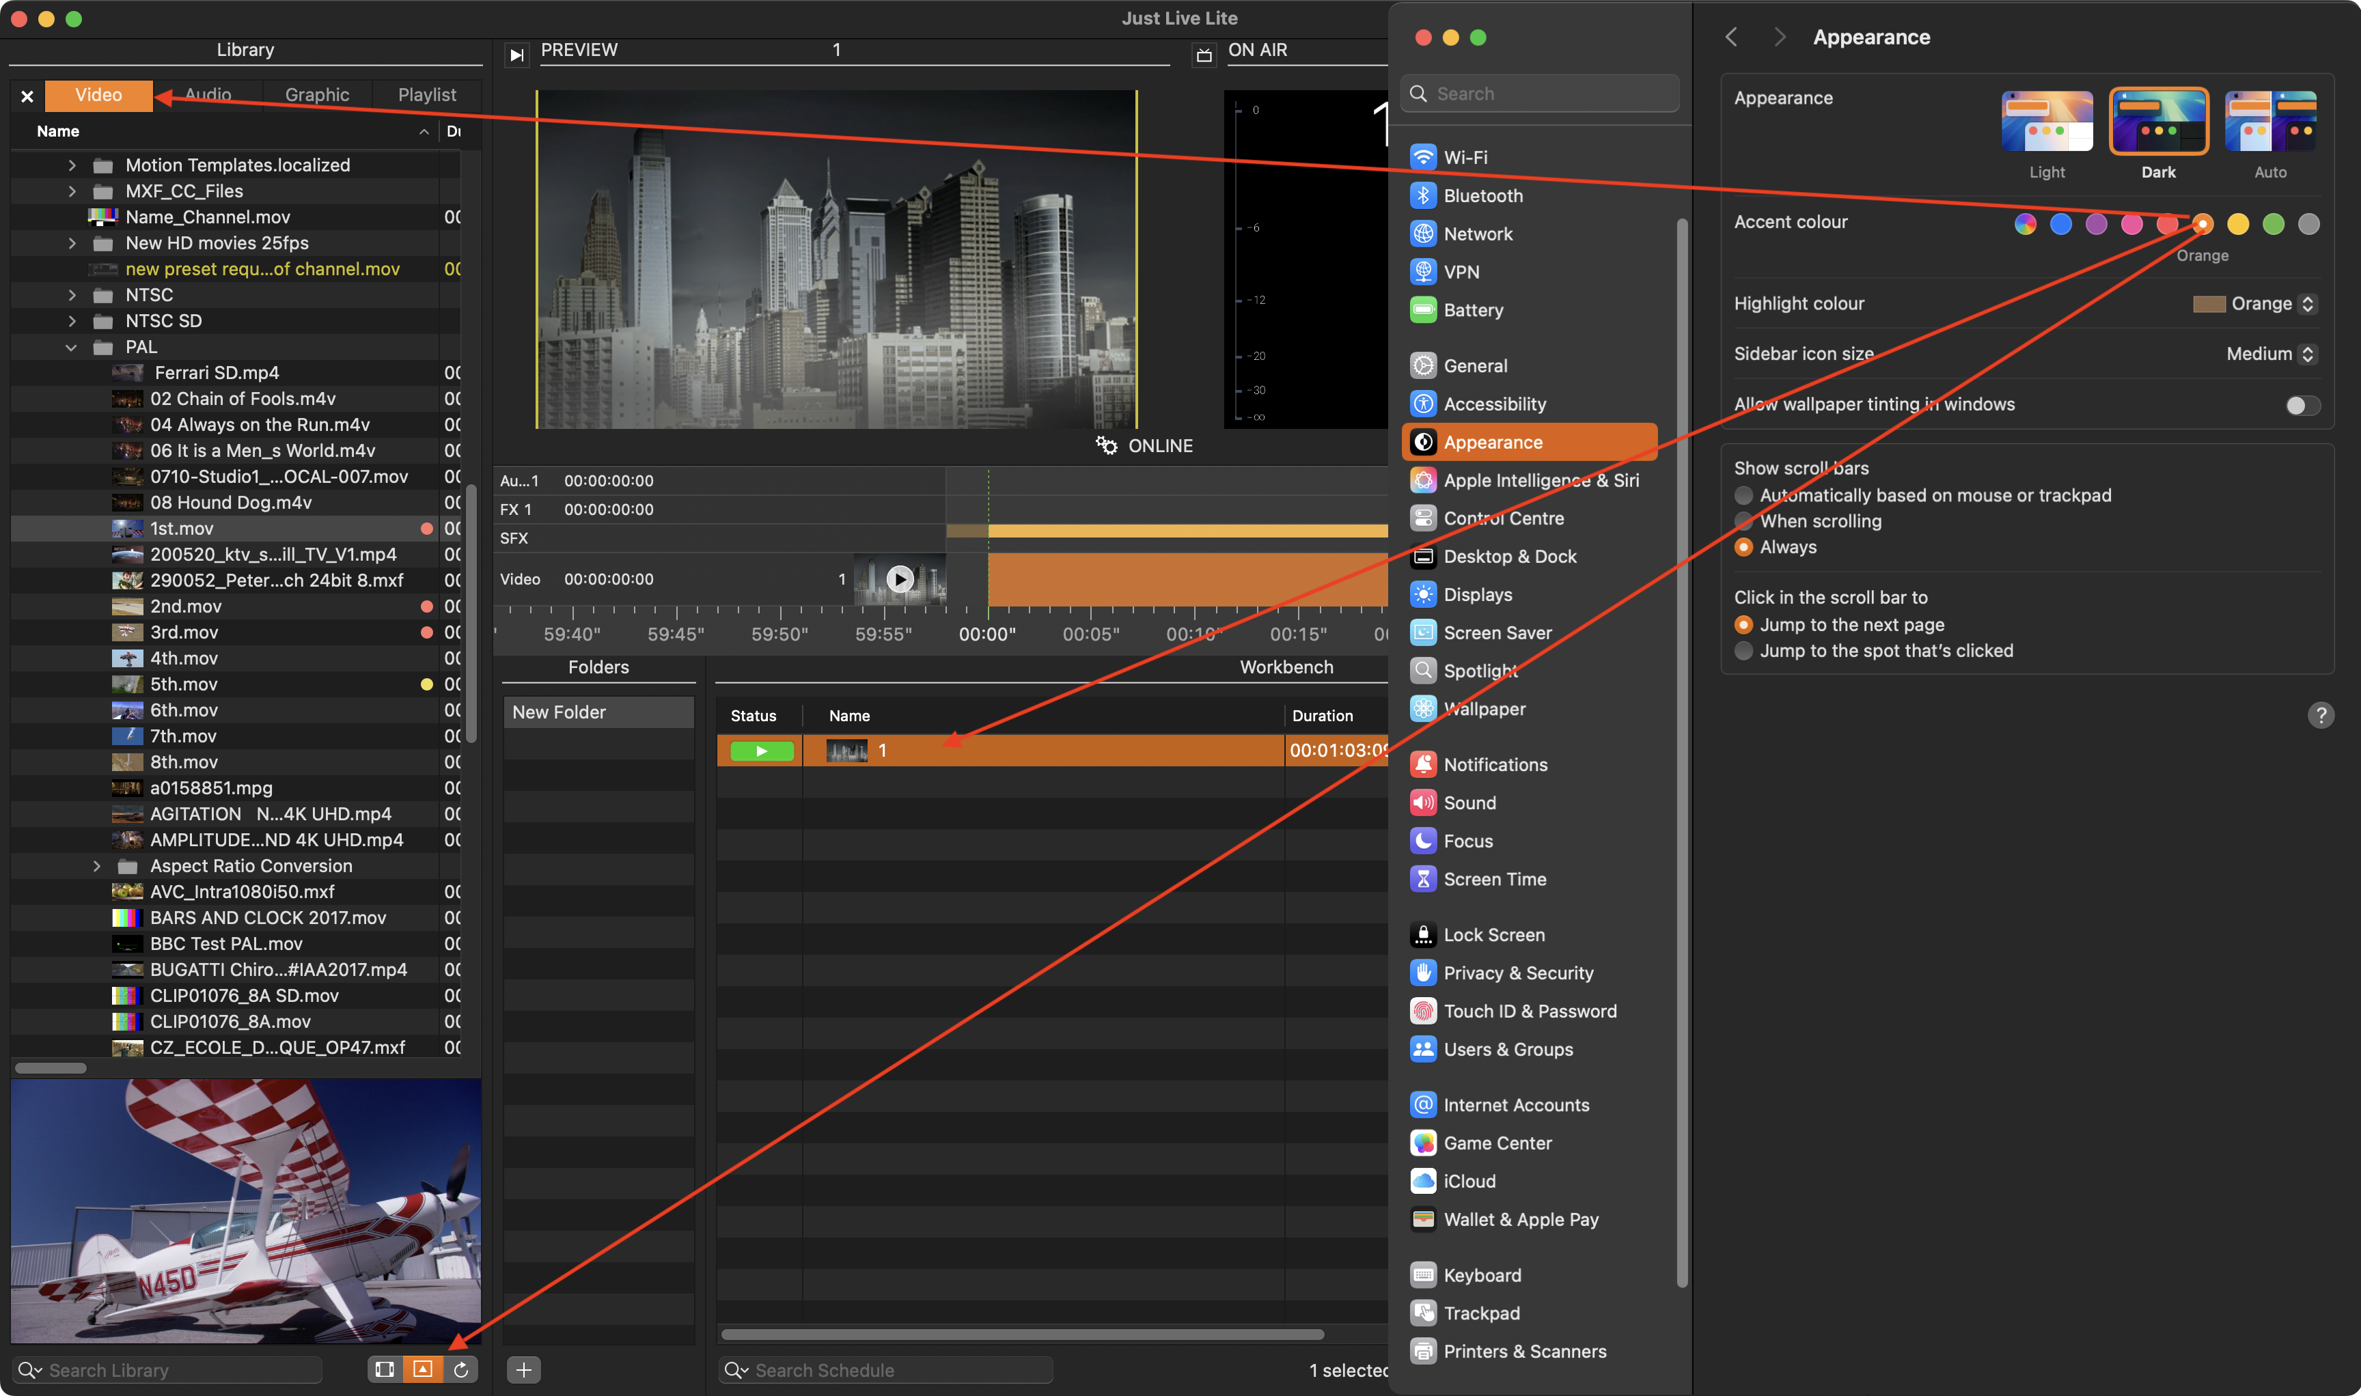
Task: Pick the green accent colour
Action: 2273,223
